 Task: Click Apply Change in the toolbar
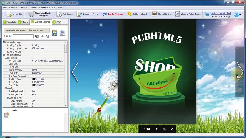tap(113, 14)
